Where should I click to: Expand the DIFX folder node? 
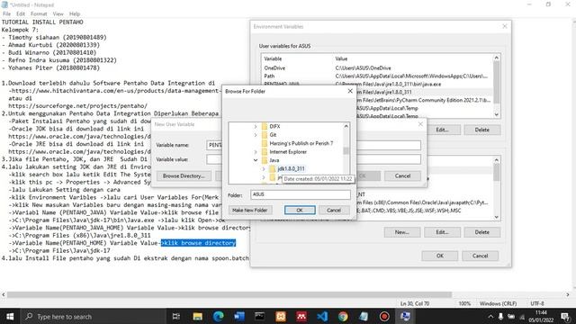[x=256, y=126]
